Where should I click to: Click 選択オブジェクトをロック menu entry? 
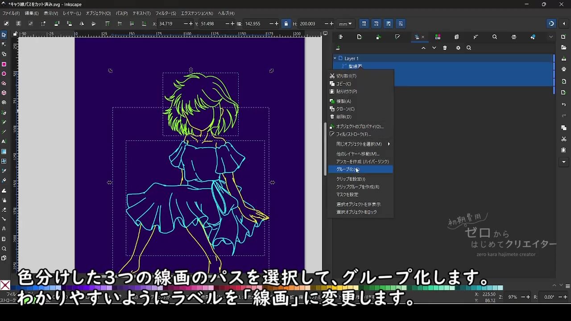[356, 212]
